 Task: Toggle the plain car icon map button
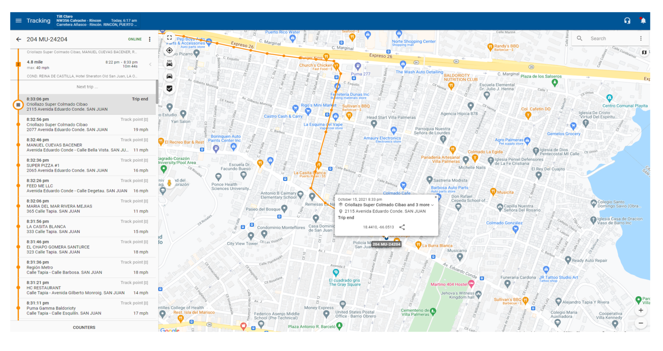(x=170, y=76)
